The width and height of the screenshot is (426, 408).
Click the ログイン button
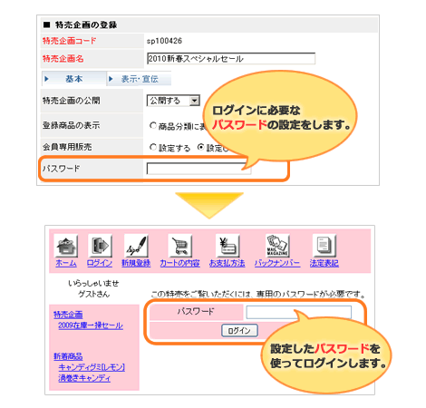(239, 330)
